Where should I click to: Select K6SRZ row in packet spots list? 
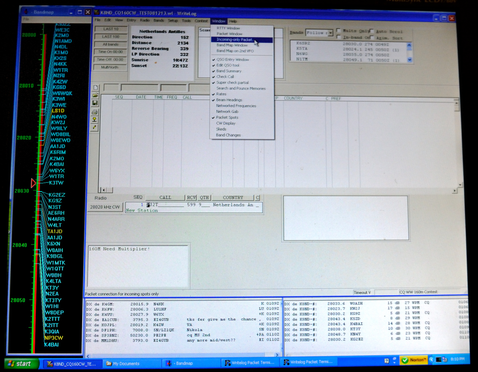coord(348,44)
